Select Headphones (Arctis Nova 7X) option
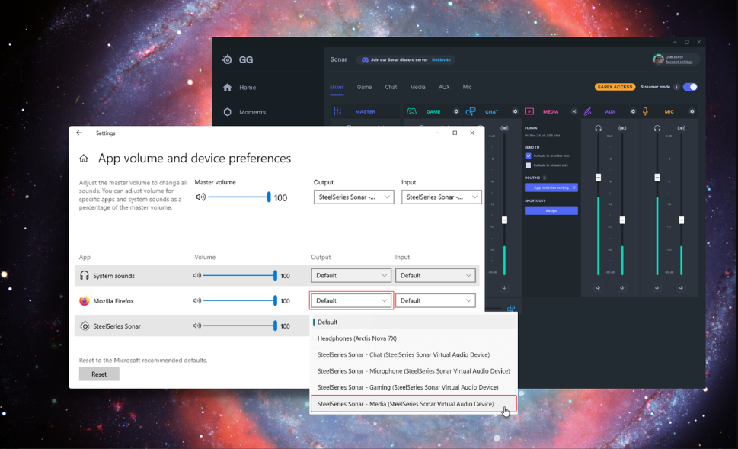This screenshot has width=738, height=449. click(x=414, y=338)
